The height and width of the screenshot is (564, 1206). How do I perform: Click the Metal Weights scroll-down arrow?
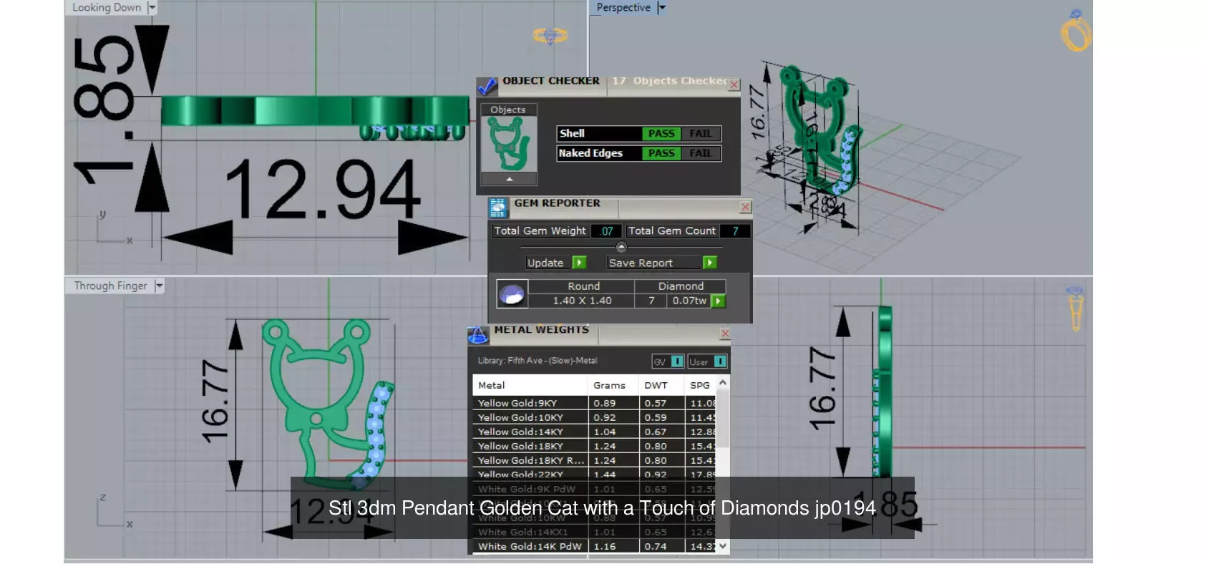point(723,545)
